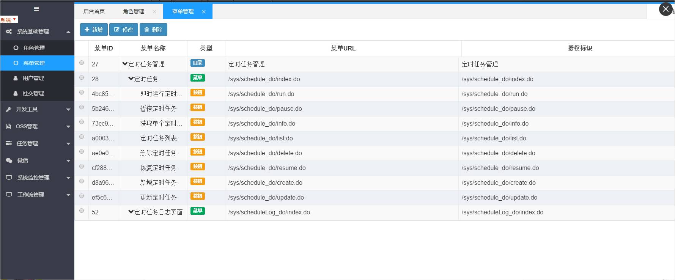Collapse 系统基础管理 using its up arrow
Viewport: 675px width, 280px height.
pos(68,32)
